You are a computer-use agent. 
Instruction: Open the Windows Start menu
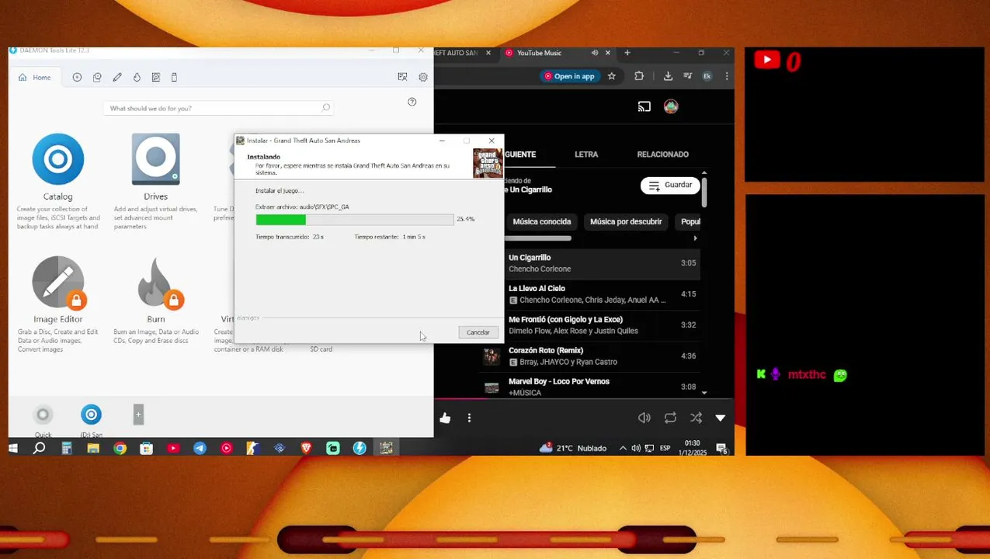point(13,448)
